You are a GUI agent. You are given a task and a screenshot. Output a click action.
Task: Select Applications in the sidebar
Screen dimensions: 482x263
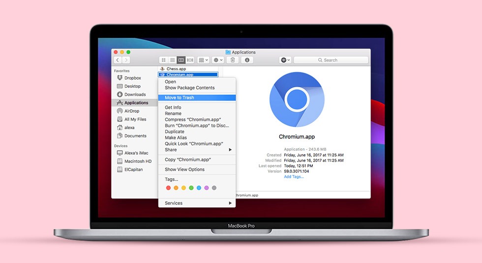click(135, 102)
